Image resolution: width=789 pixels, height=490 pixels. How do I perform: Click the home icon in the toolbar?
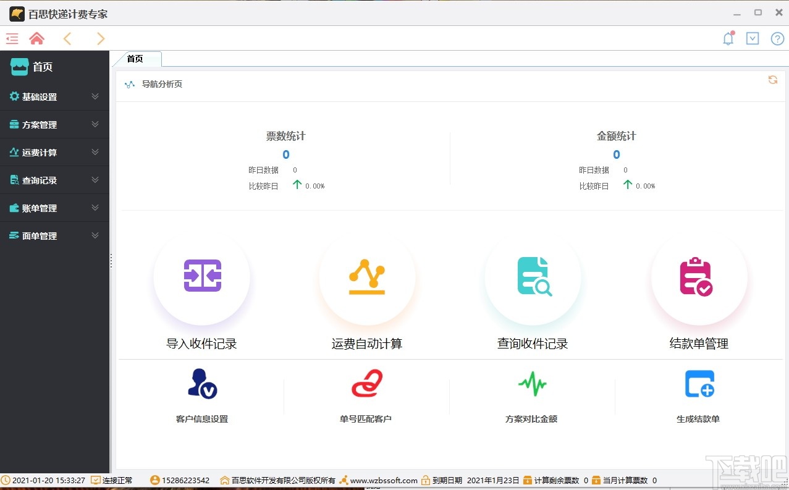tap(36, 38)
